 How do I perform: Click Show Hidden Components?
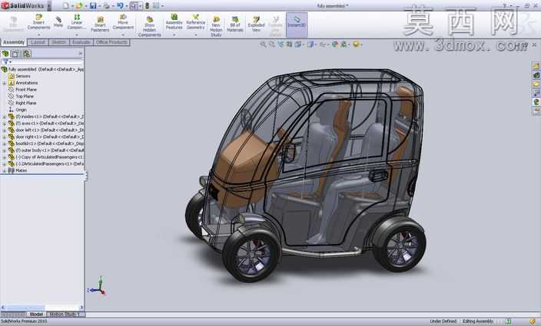[x=149, y=26]
